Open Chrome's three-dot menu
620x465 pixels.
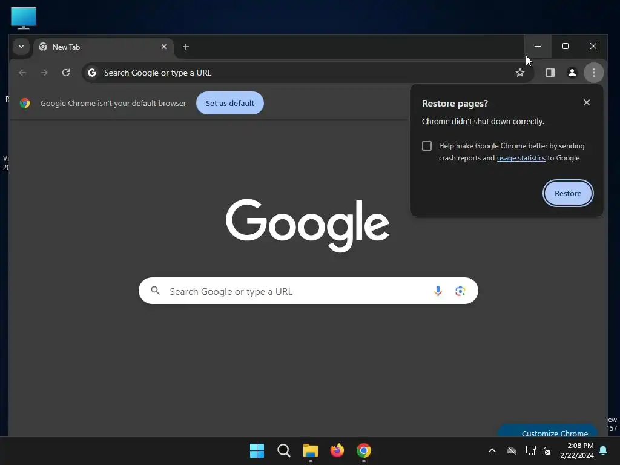(x=593, y=73)
